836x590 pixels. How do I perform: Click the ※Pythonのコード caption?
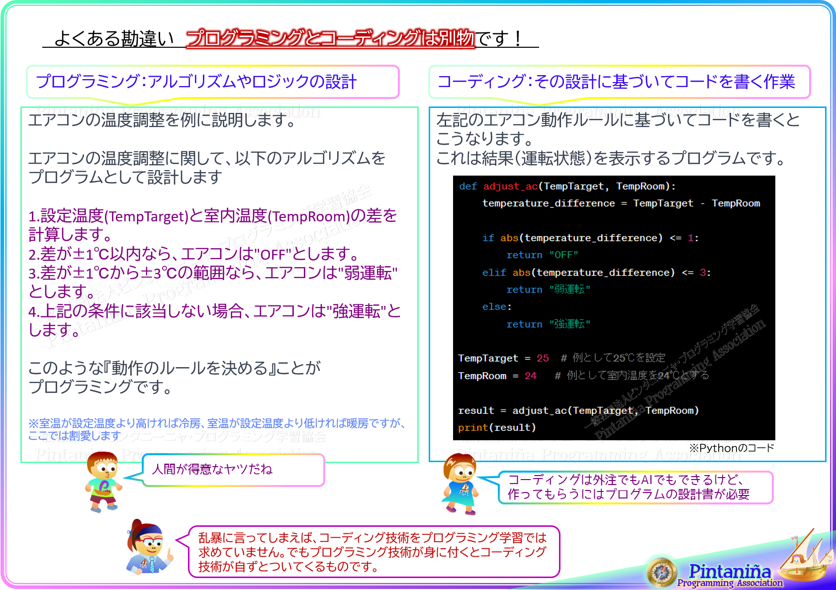(731, 448)
